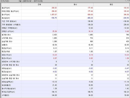
Task: Click the 매도 return rate 53.80
Action: pos(127,95)
